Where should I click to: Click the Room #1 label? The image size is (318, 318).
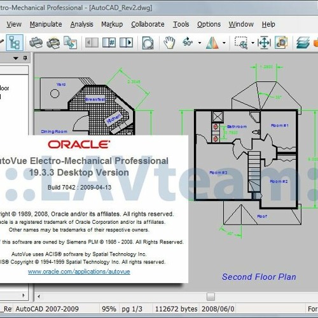point(280,125)
